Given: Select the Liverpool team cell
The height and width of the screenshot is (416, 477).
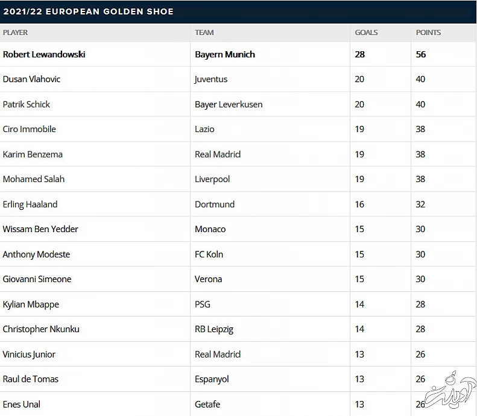Looking at the screenshot, I should (x=212, y=179).
